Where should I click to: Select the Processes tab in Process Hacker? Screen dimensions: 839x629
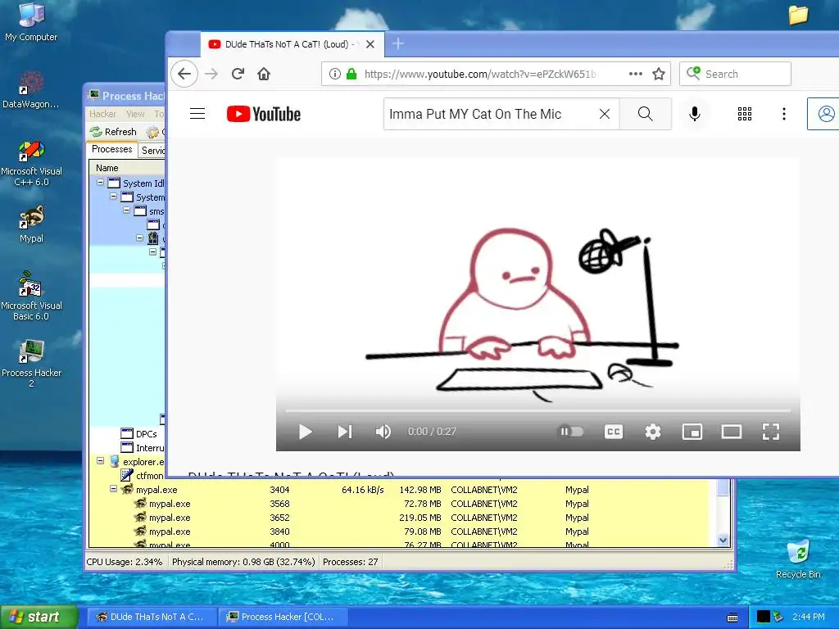click(111, 149)
